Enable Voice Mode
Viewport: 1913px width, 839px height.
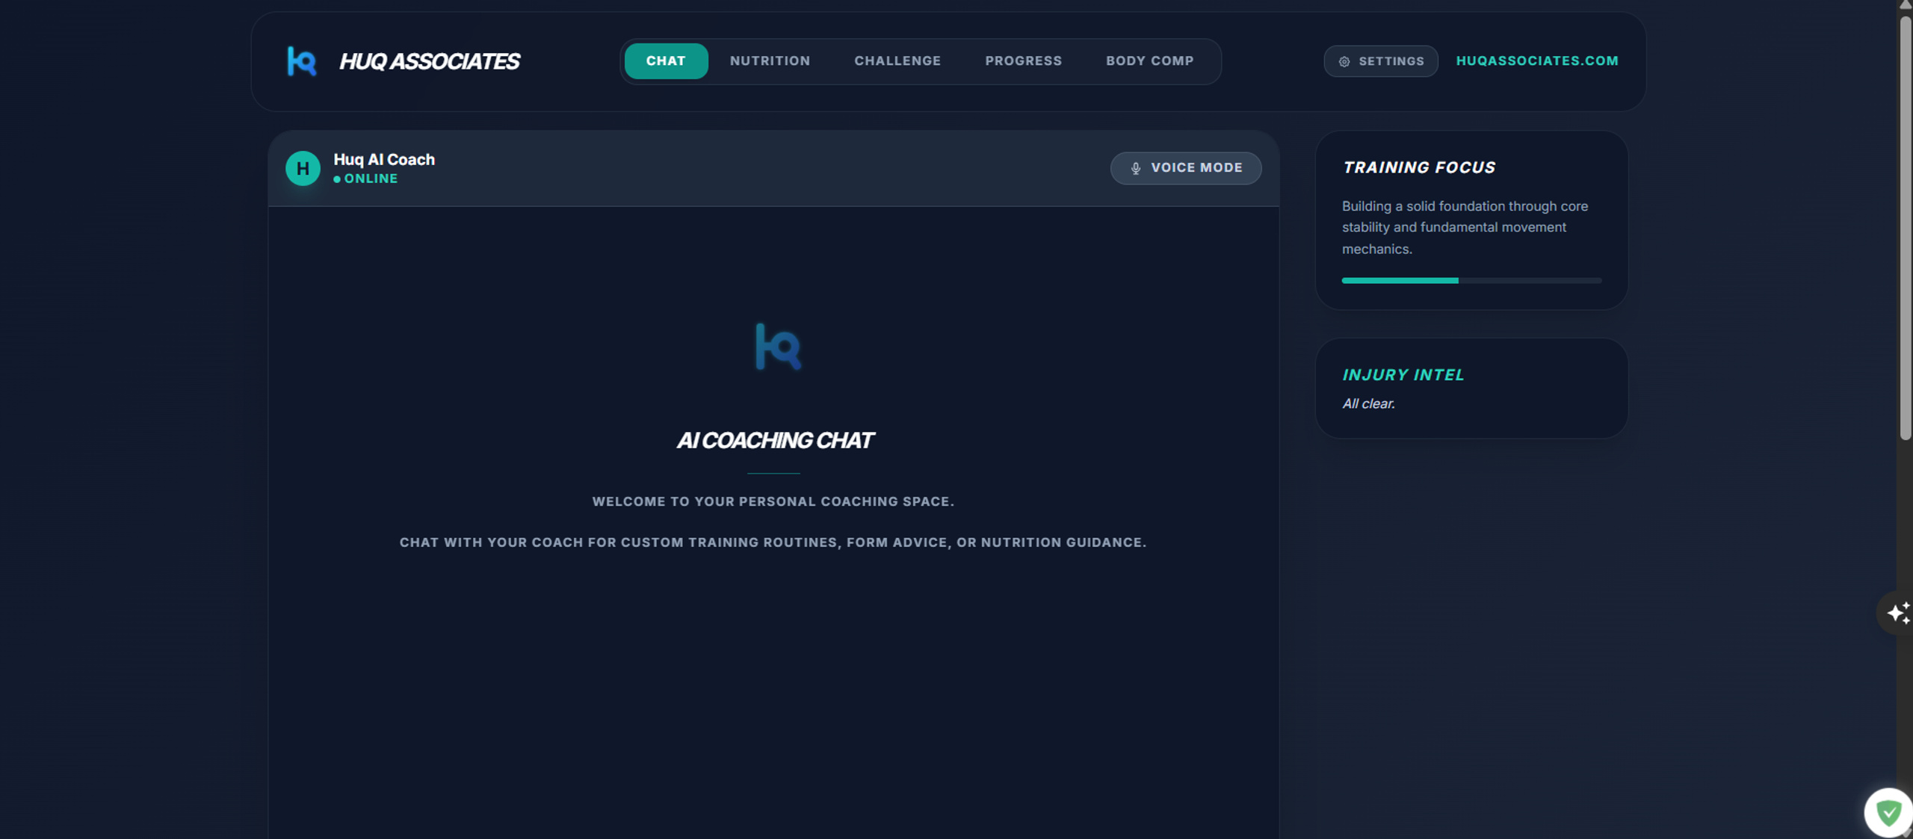click(x=1185, y=168)
